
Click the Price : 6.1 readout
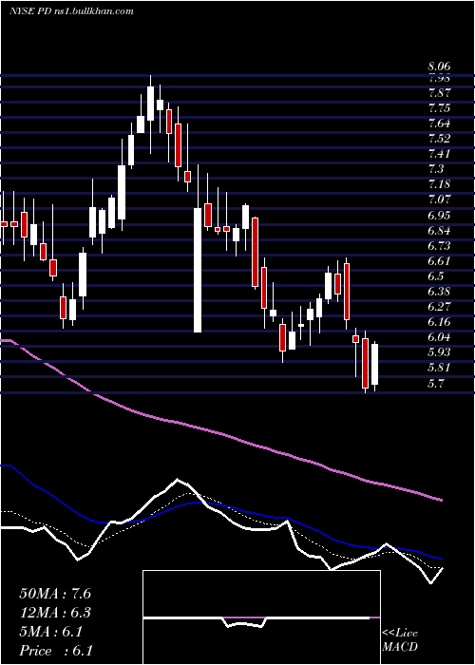point(55,651)
